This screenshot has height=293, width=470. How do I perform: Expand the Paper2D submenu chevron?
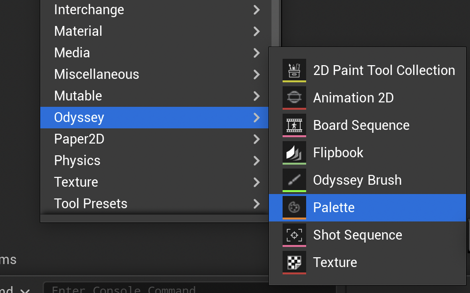pos(257,139)
